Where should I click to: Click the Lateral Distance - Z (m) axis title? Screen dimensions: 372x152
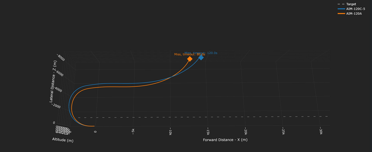click(x=53, y=81)
